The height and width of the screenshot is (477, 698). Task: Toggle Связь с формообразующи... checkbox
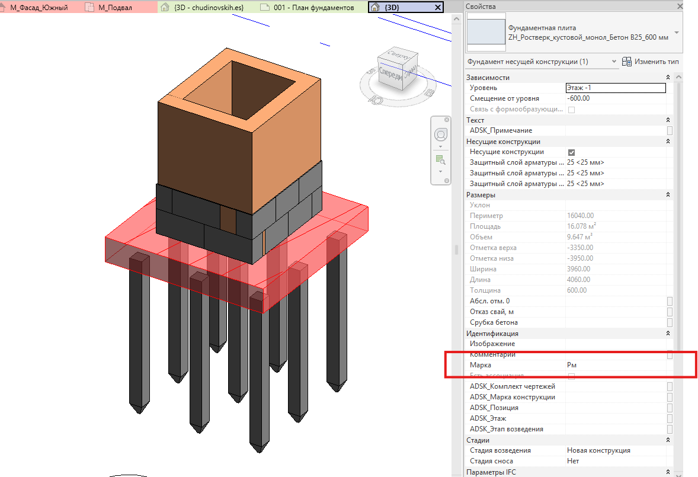[572, 110]
